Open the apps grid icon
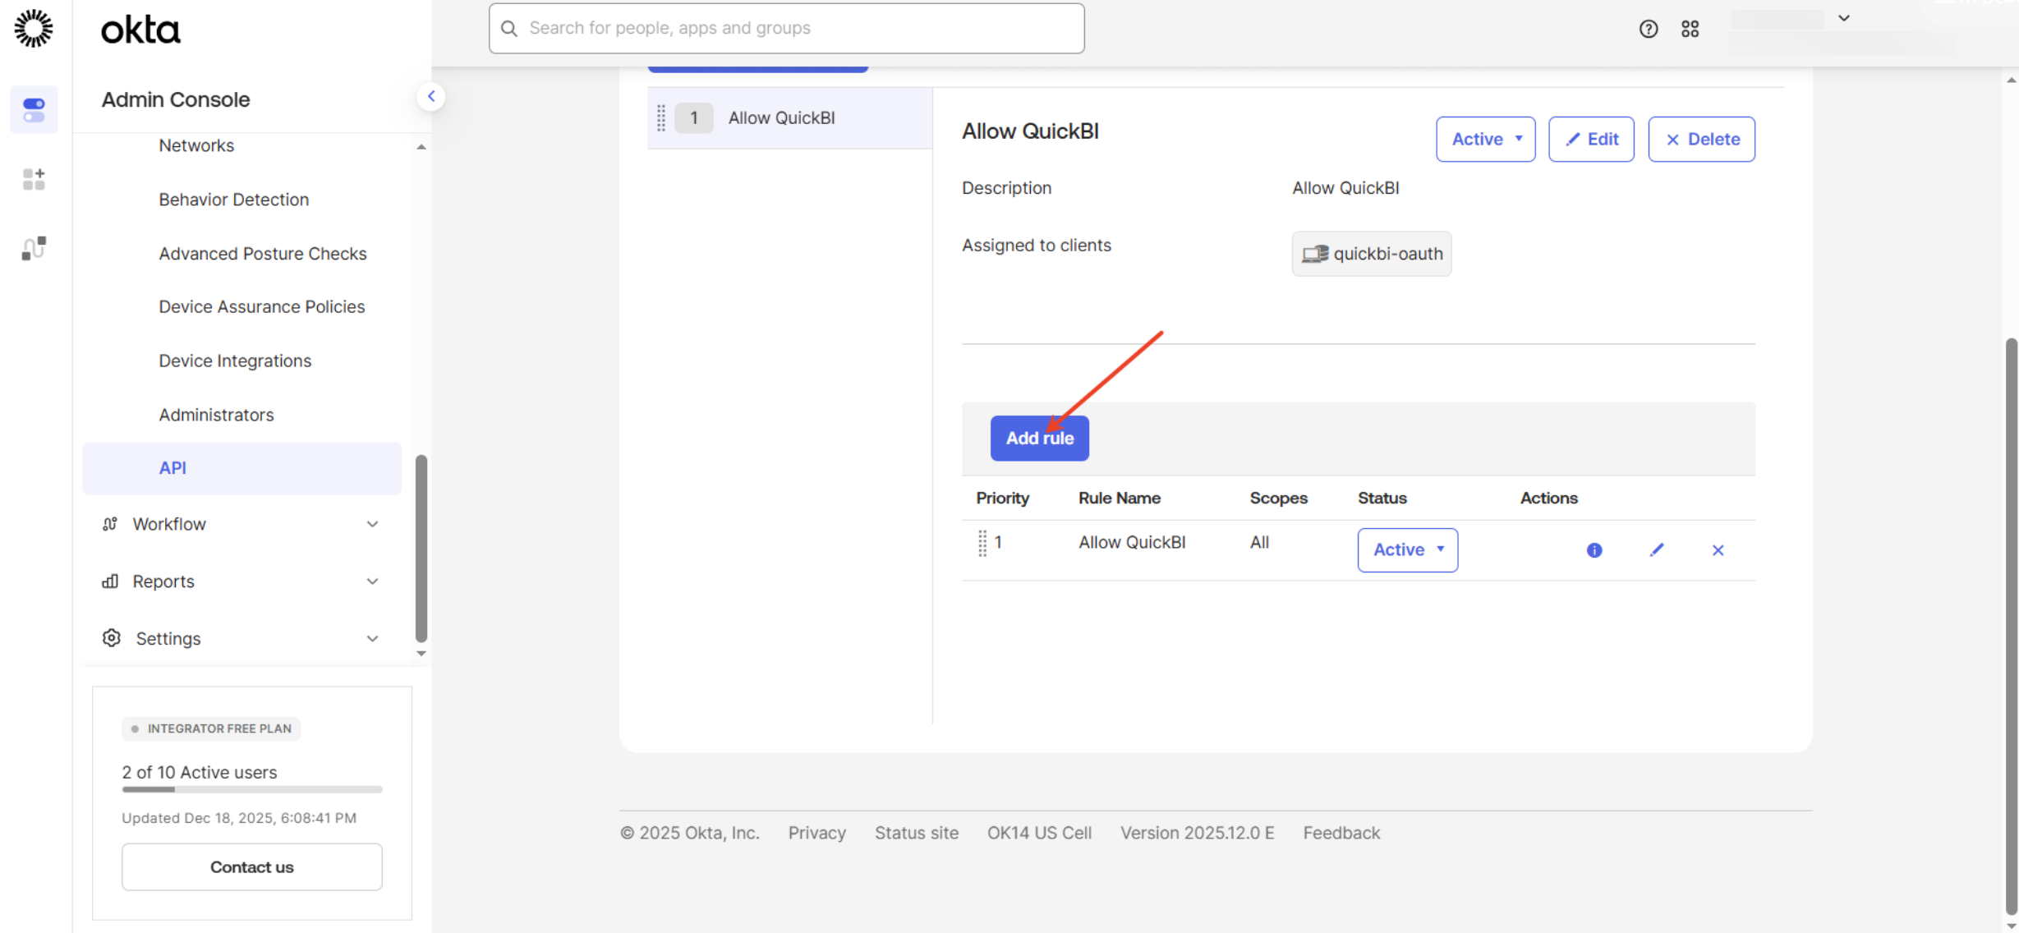The image size is (2019, 933). (x=1690, y=30)
